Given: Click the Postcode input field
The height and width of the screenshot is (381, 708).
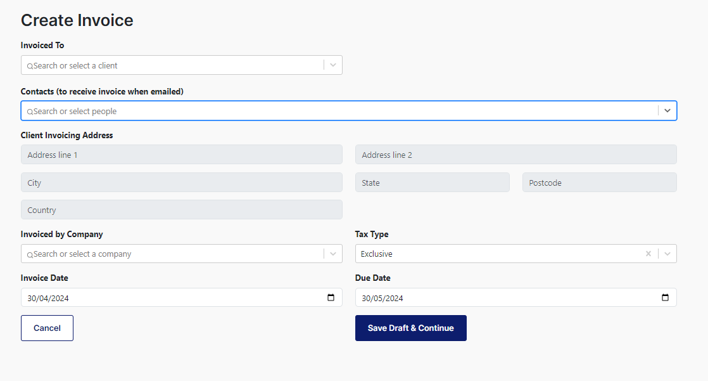Looking at the screenshot, I should (x=599, y=182).
